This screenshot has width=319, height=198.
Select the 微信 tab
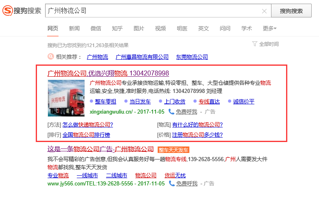(x=96, y=28)
